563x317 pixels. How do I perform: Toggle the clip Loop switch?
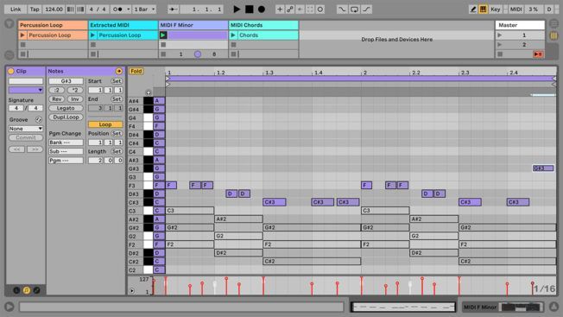105,124
